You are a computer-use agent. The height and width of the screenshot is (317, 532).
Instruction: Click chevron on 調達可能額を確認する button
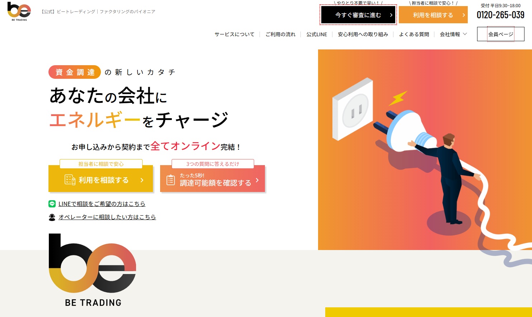(257, 180)
